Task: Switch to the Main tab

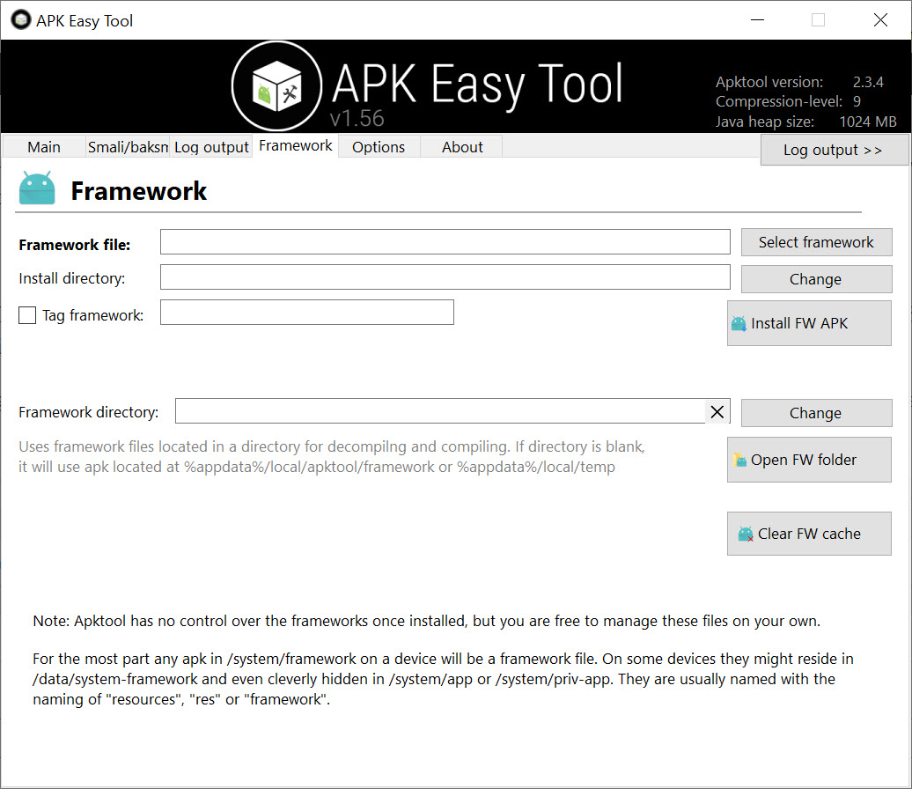Action: click(x=44, y=147)
